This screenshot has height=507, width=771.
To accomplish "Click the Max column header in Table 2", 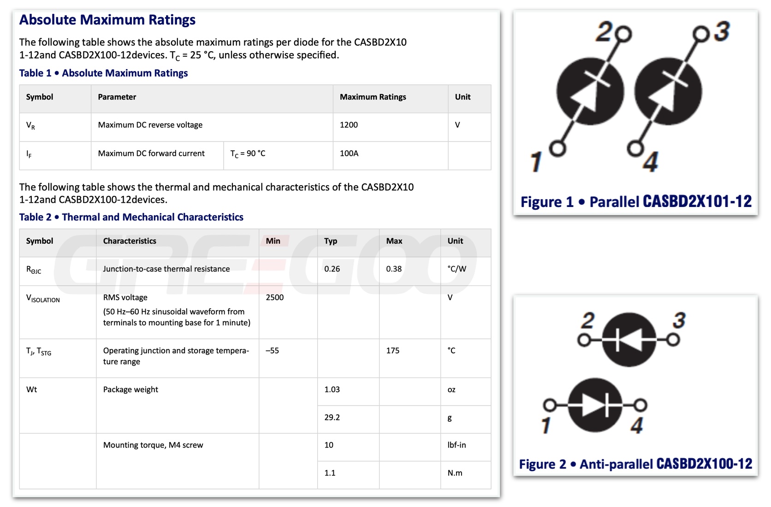I will 410,243.
